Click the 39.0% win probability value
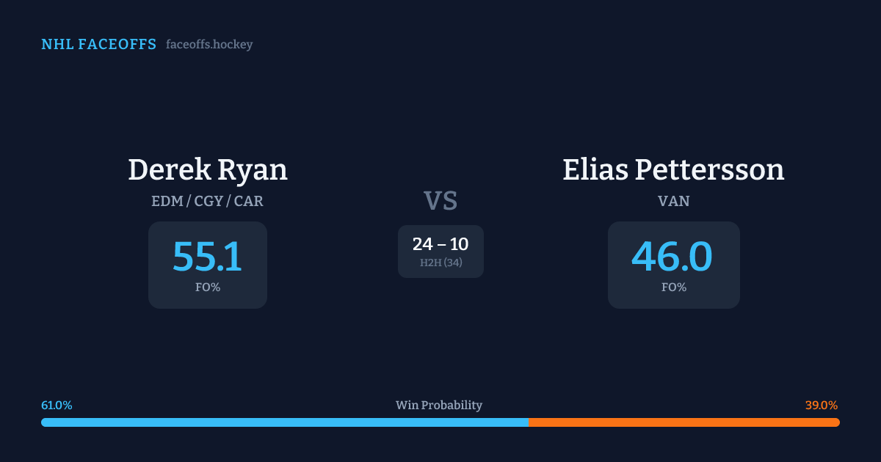Screen dimensions: 881x462 [x=822, y=406]
